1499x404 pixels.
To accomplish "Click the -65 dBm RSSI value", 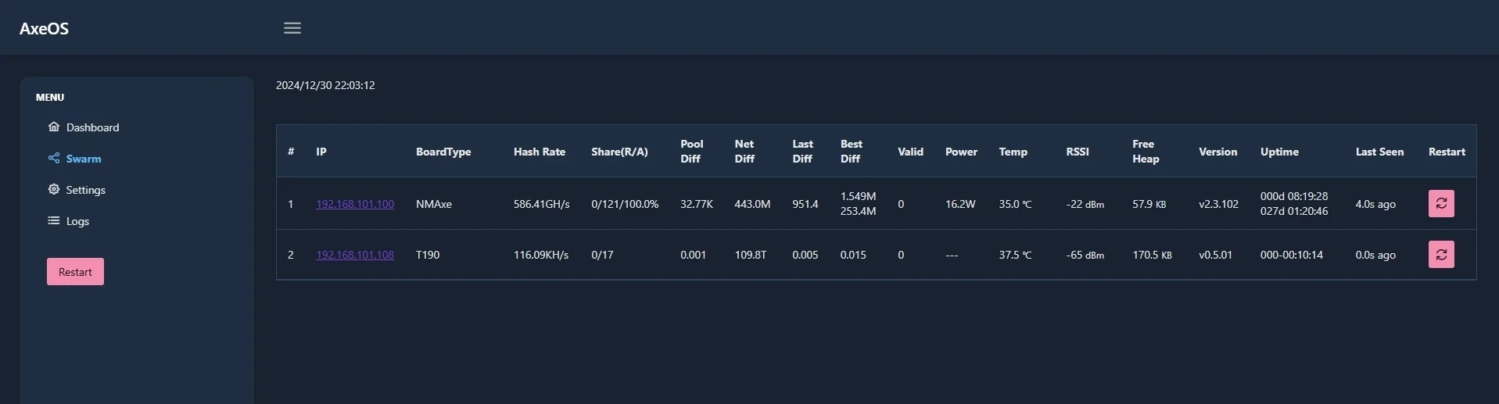I will pyautogui.click(x=1085, y=255).
